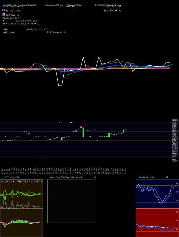
Task: Click the 31.91 RSI value marker
Action: pos(175,228)
